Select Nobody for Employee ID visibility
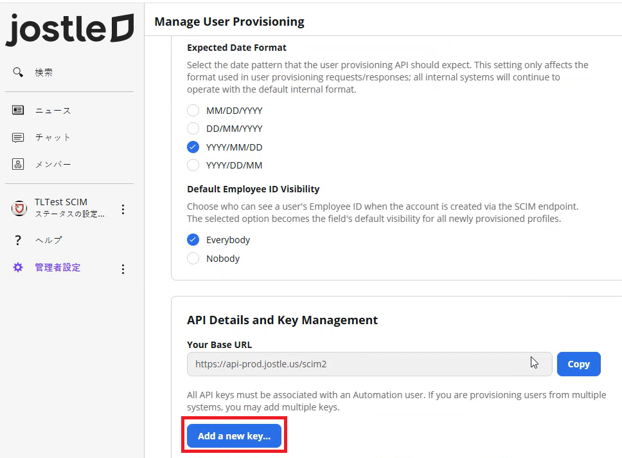Viewport: 622px width, 458px height. click(x=193, y=258)
